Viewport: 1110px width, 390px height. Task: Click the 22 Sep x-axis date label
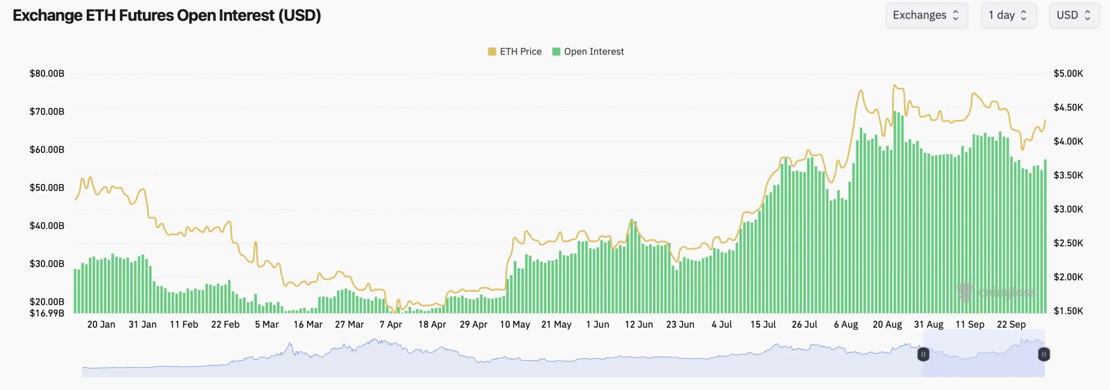1011,324
